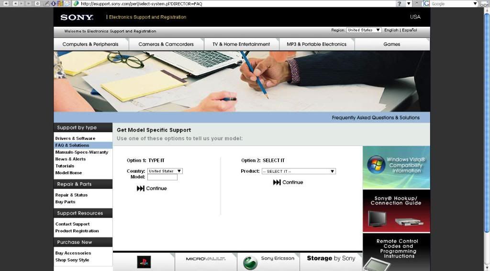
Task: Open Contact Support link
Action: tap(73, 224)
